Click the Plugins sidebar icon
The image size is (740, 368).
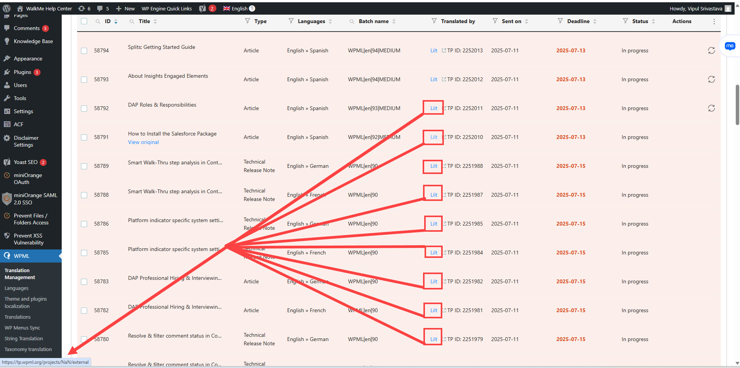pyautogui.click(x=7, y=72)
